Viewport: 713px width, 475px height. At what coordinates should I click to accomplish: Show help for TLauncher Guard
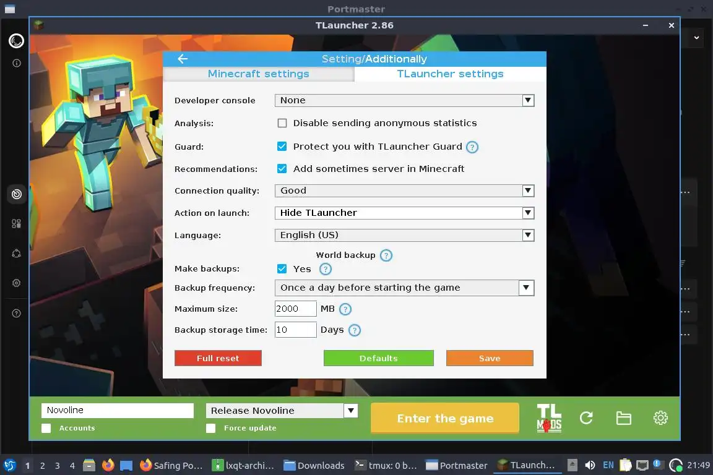pos(472,147)
